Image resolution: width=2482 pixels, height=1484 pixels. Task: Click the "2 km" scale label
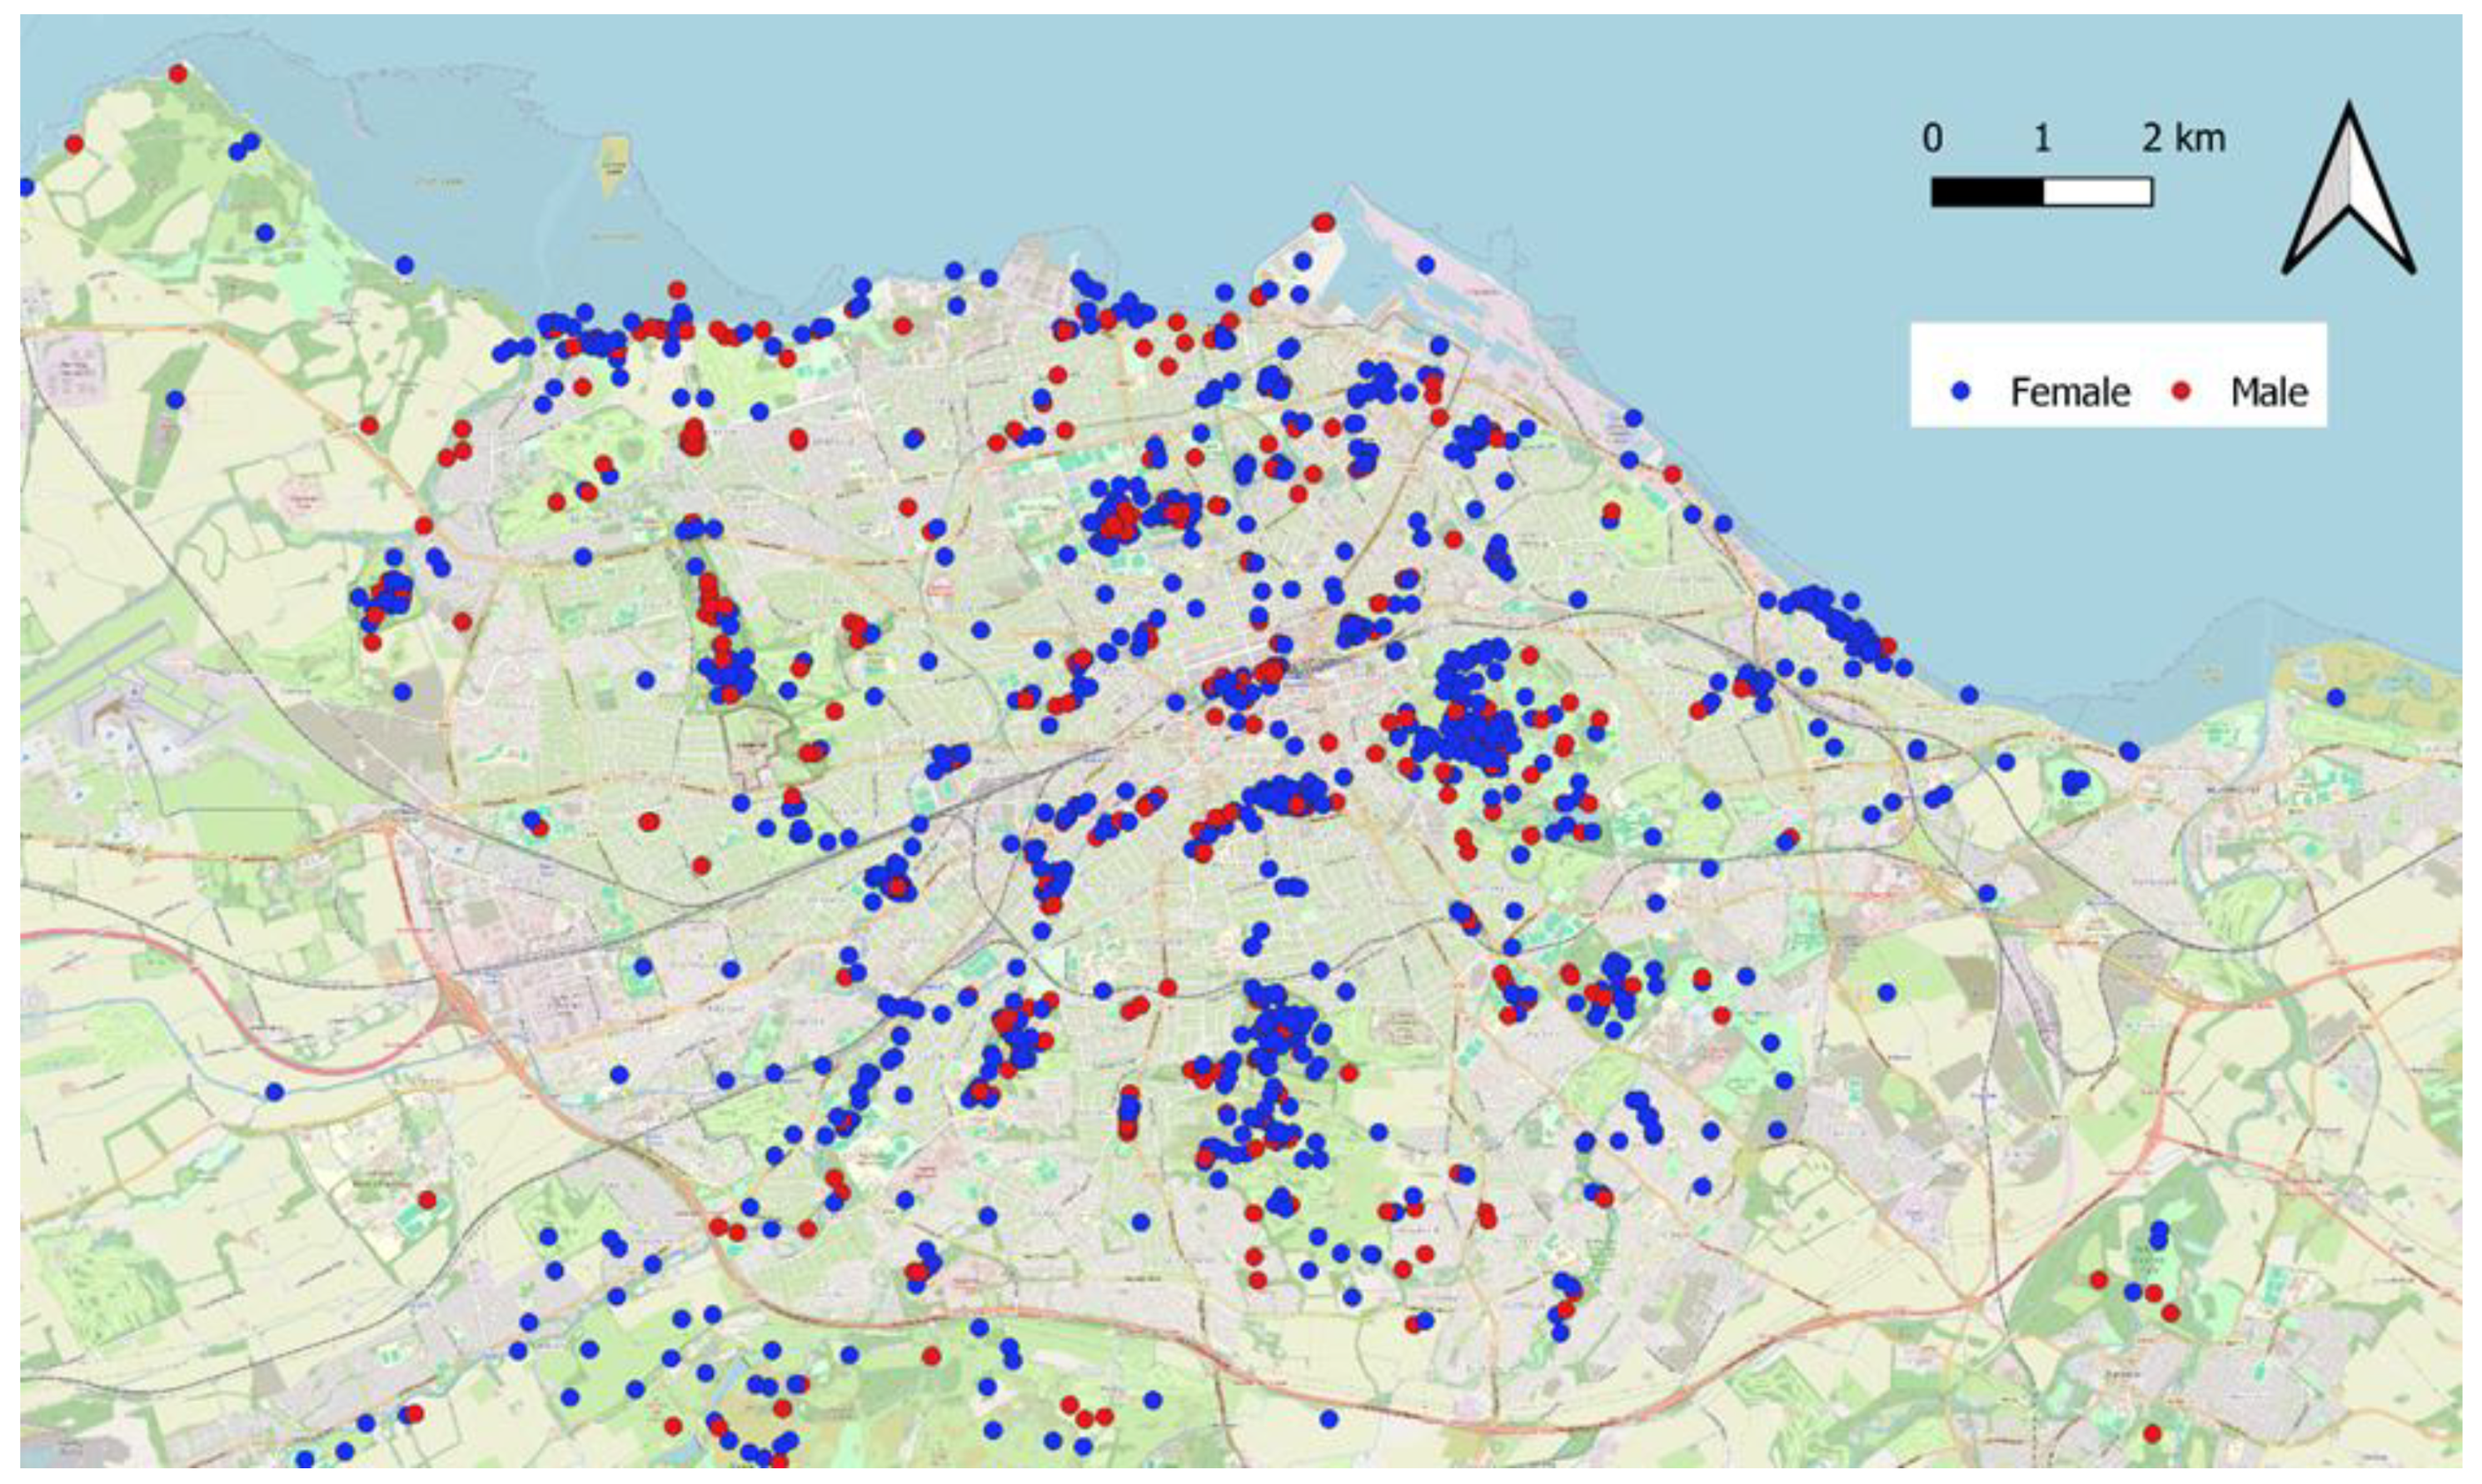pyautogui.click(x=2183, y=138)
